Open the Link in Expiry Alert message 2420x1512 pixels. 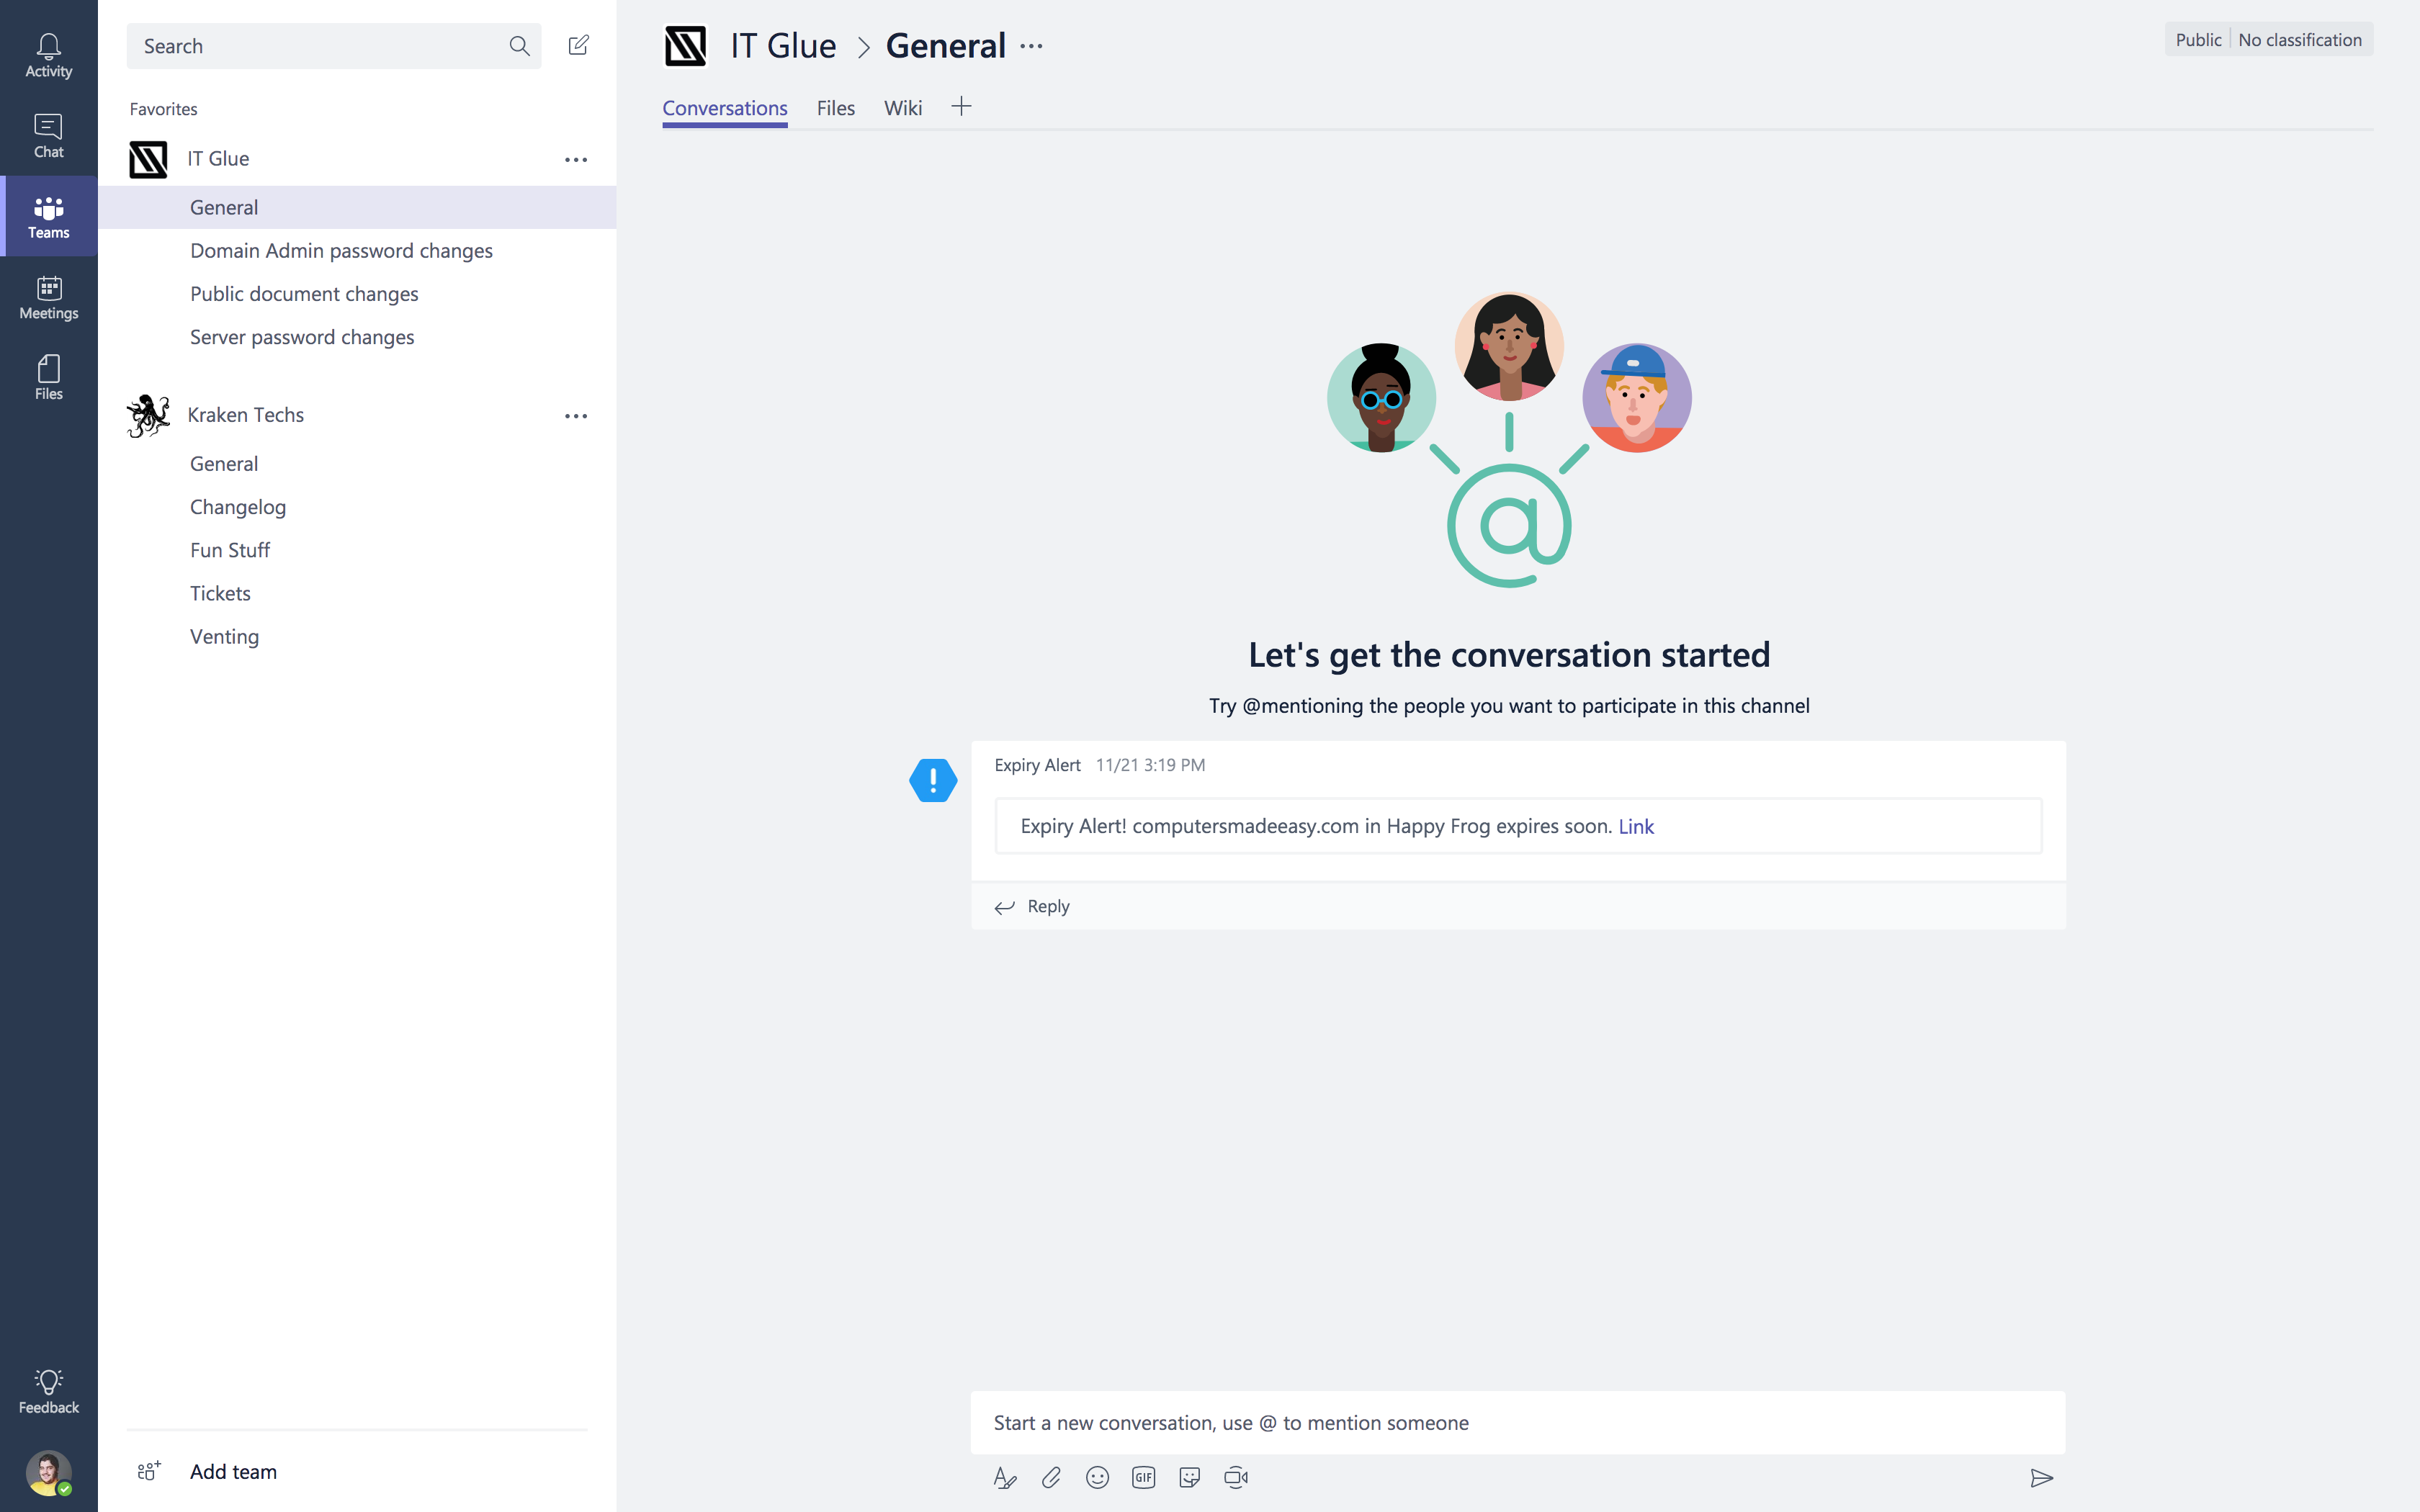coord(1636,826)
